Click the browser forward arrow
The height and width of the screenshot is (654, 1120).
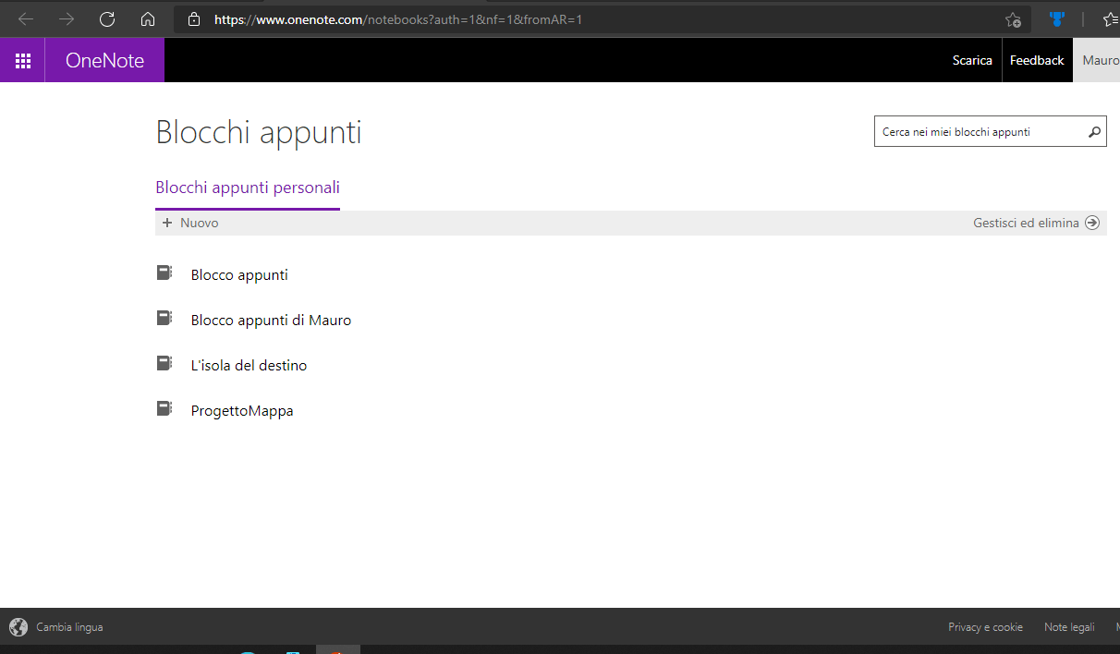67,19
